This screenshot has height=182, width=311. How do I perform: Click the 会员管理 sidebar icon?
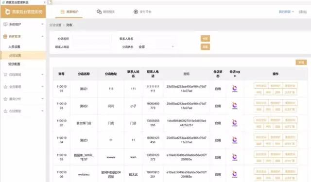tap(5, 87)
